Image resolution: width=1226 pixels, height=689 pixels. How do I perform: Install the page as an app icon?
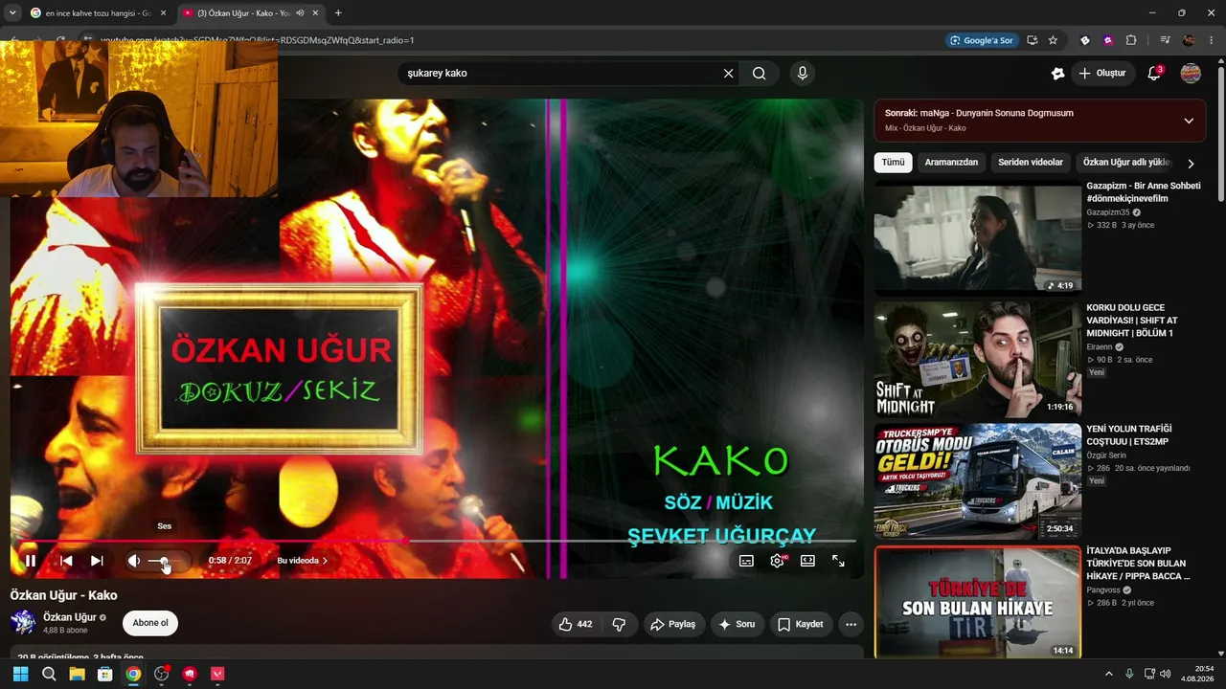tap(1033, 40)
